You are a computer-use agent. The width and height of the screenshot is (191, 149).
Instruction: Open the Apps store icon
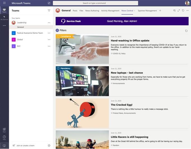tap(4, 130)
